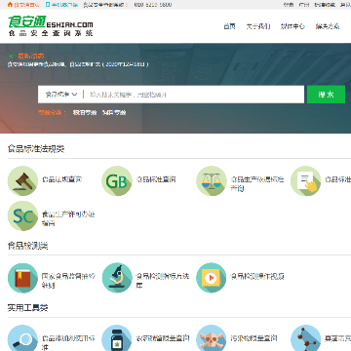Click the news announcement line dated 2020
This screenshot has height=351, width=351.
coord(78,64)
